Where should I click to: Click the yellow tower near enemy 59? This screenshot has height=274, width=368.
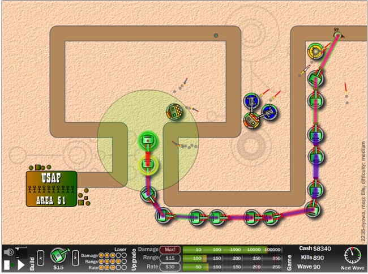tap(315, 52)
